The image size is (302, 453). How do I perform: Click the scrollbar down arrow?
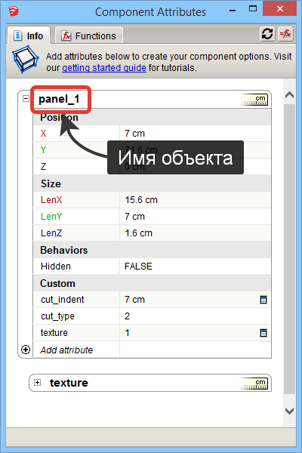289,411
